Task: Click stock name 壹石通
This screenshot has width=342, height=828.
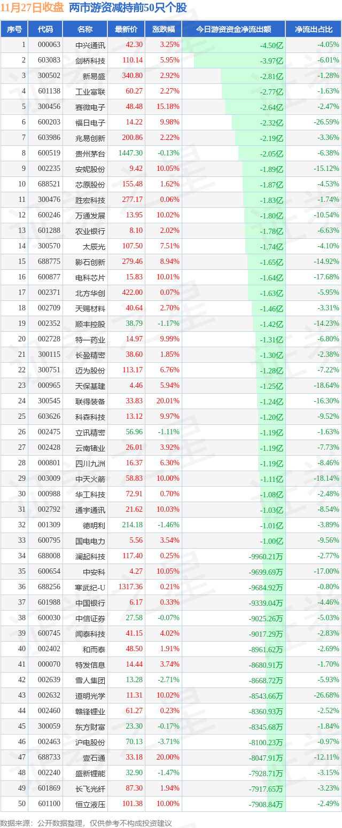Action: 94,757
